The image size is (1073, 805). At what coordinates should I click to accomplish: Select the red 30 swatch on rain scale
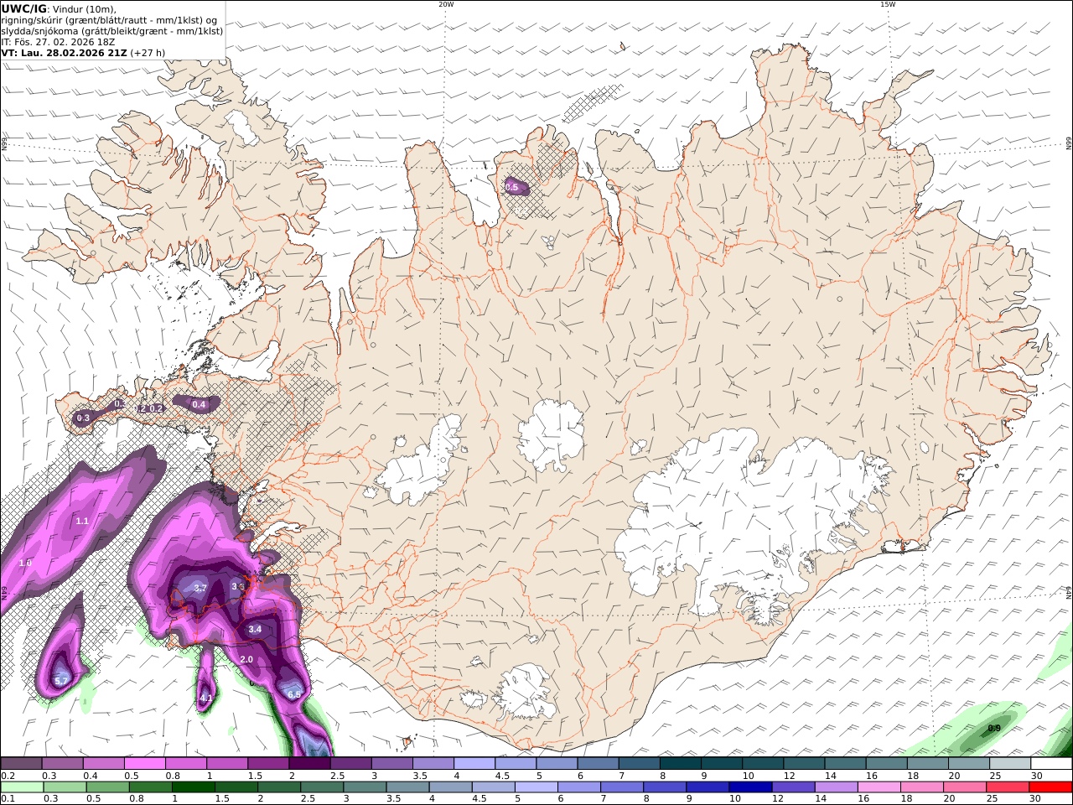coord(1050,787)
